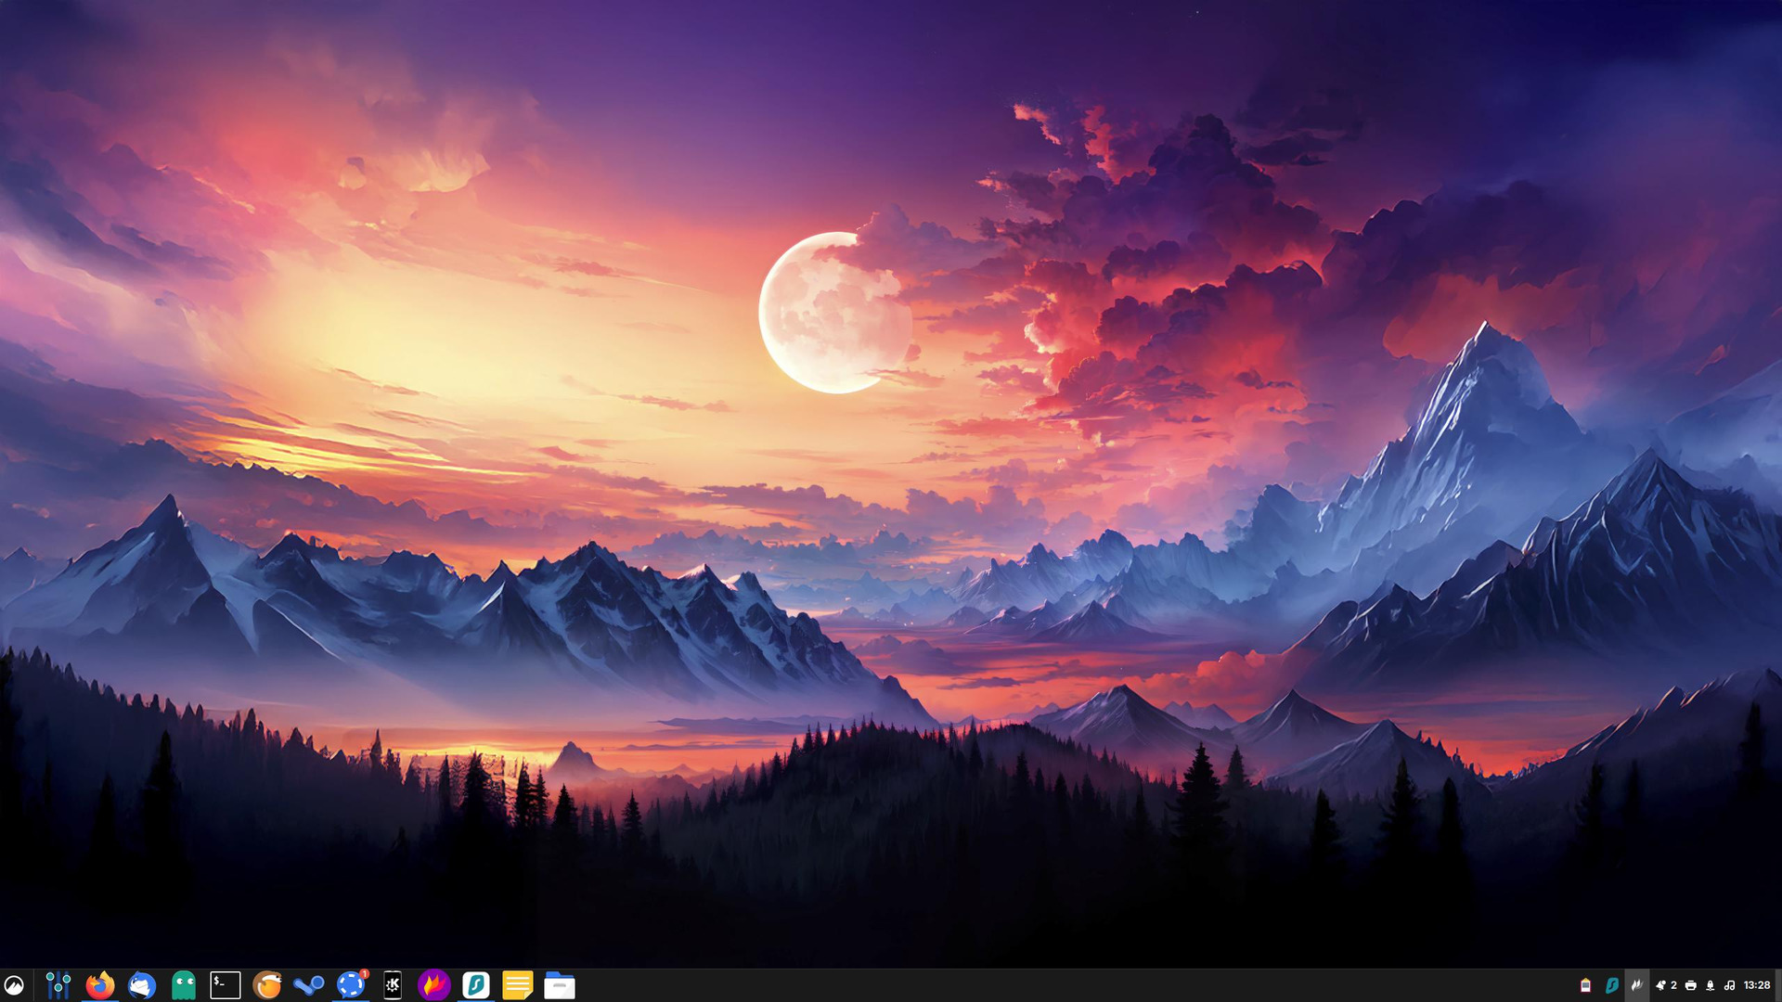This screenshot has width=1782, height=1002.
Task: Open Thunderbird mail client
Action: [x=142, y=984]
